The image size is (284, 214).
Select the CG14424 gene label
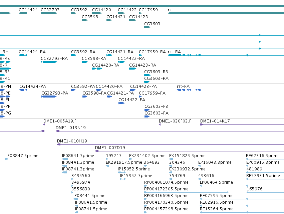pos(28,10)
